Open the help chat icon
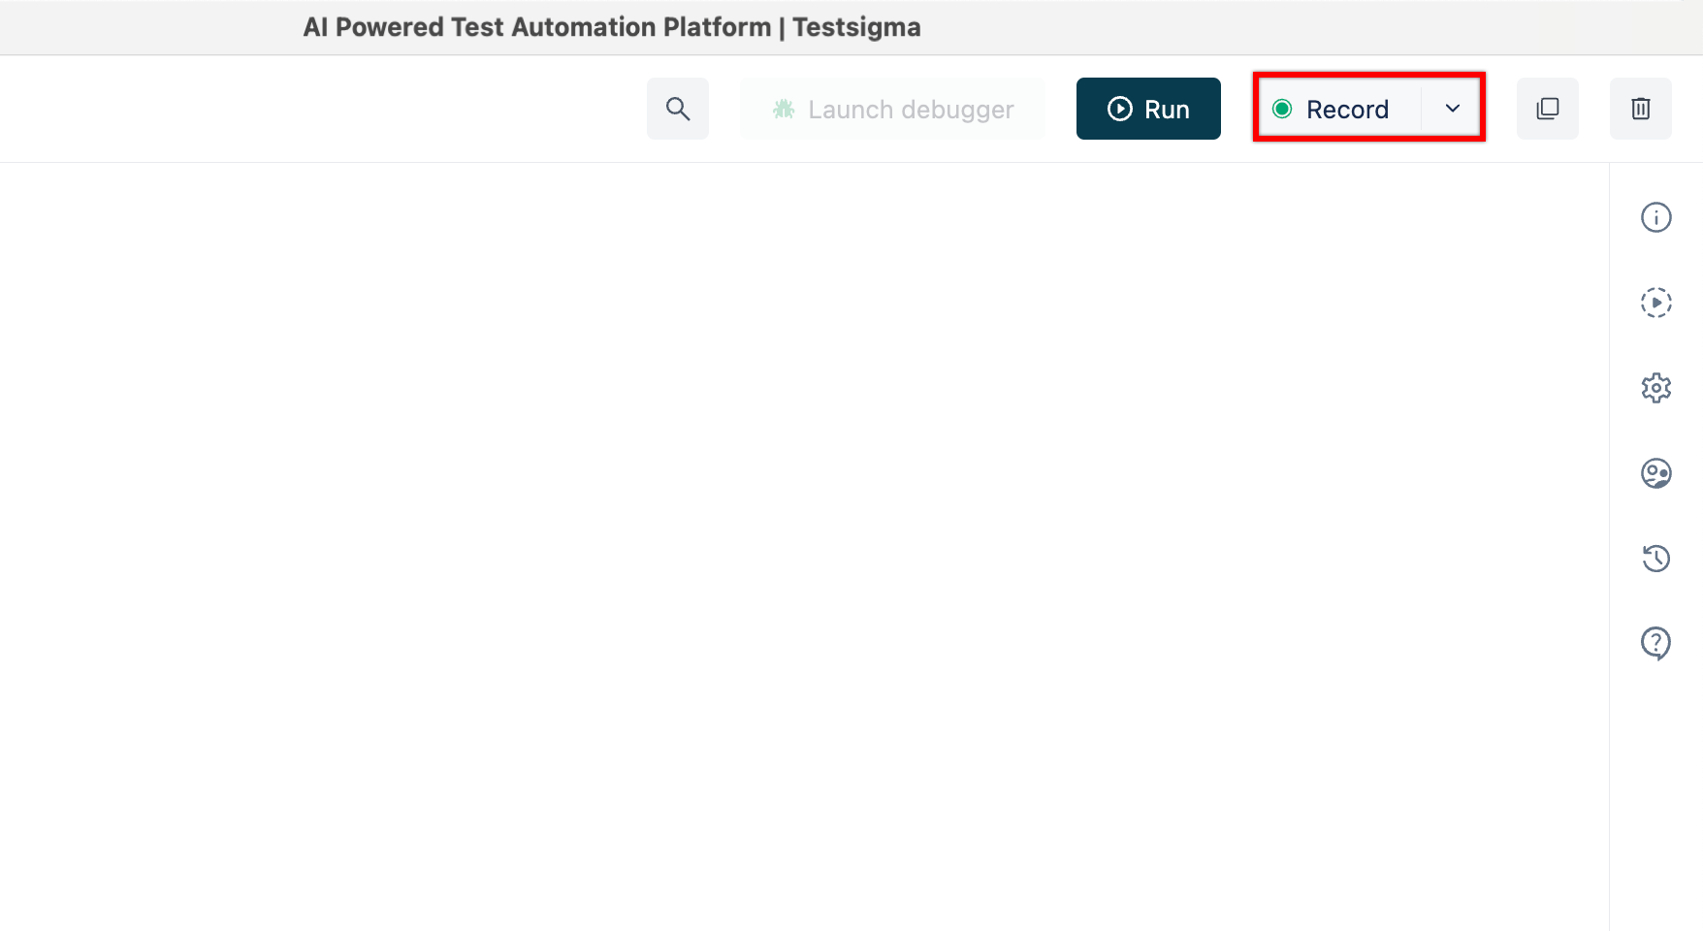 [x=1656, y=642]
